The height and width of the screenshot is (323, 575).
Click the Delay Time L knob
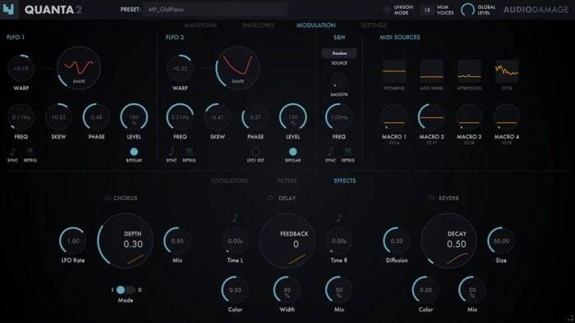tap(235, 241)
